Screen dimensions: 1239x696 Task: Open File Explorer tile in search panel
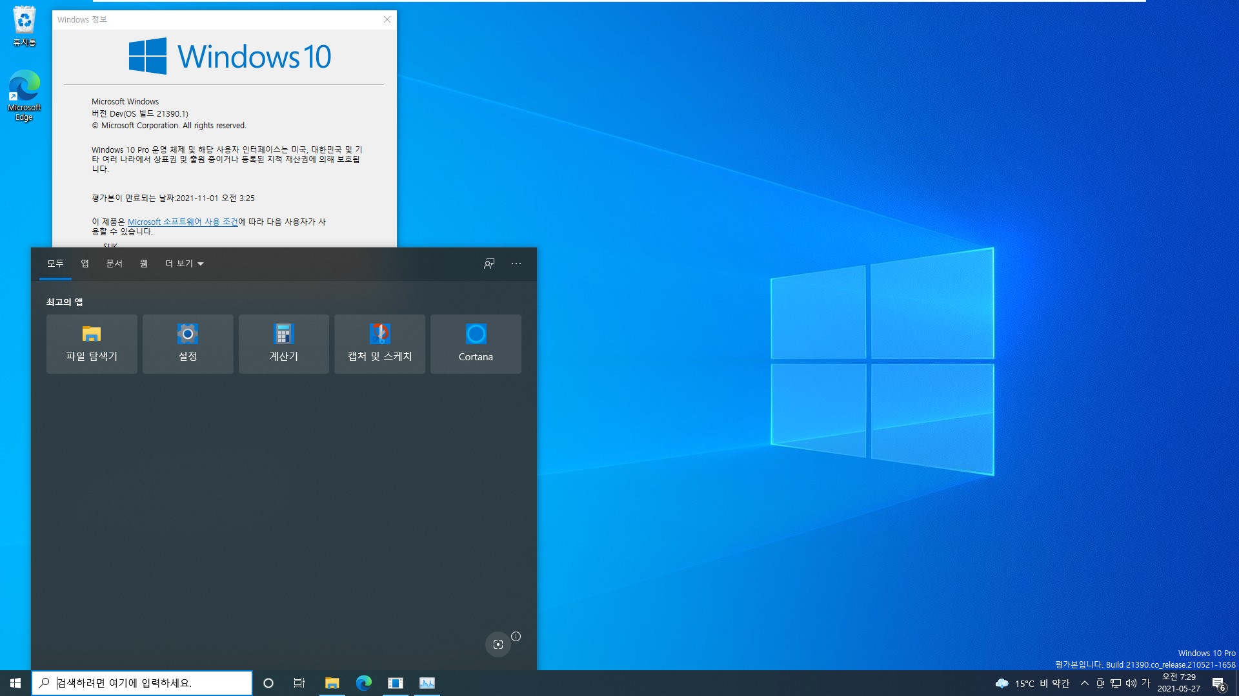tap(92, 344)
